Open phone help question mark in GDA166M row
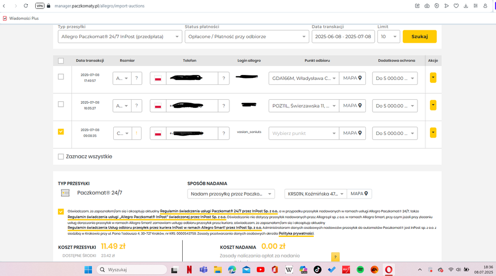The width and height of the screenshot is (496, 276). pyautogui.click(x=223, y=78)
